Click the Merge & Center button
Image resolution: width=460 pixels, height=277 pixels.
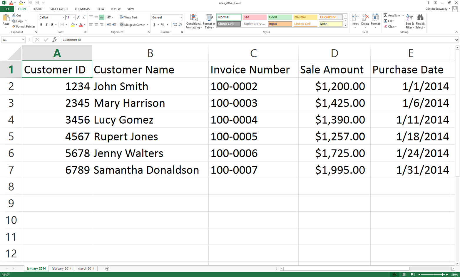coord(132,25)
